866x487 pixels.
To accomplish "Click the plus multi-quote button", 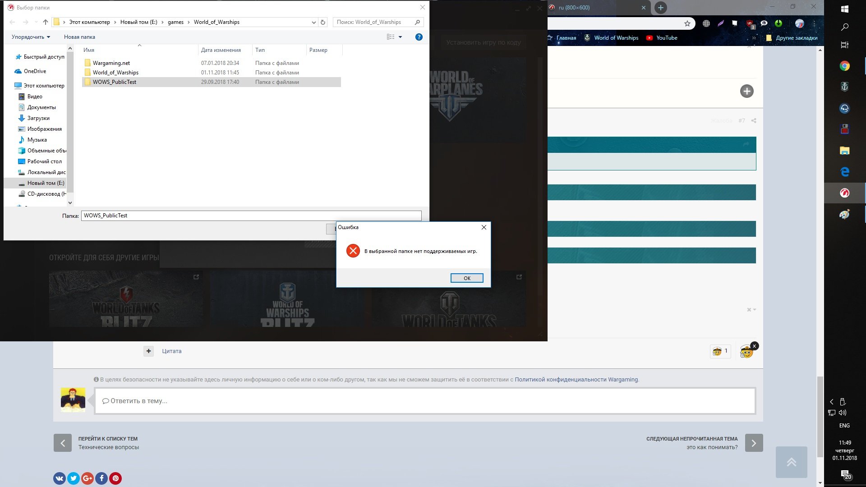I will 148,351.
